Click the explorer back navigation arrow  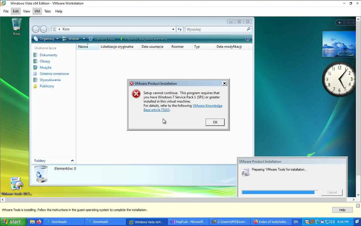[36, 29]
